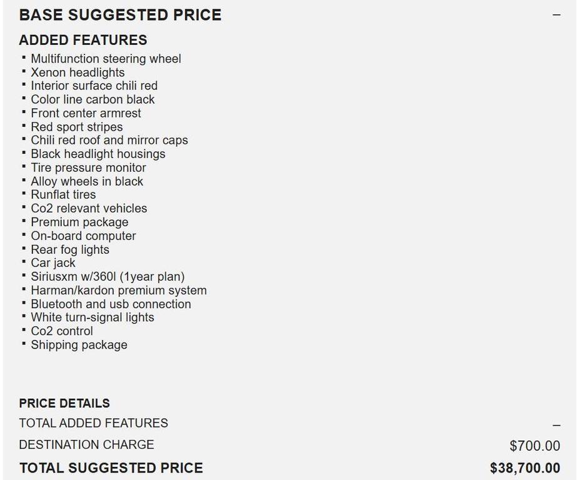The image size is (580, 480).
Task: Expand details under ADDED FEATURES heading
Action: [x=83, y=39]
